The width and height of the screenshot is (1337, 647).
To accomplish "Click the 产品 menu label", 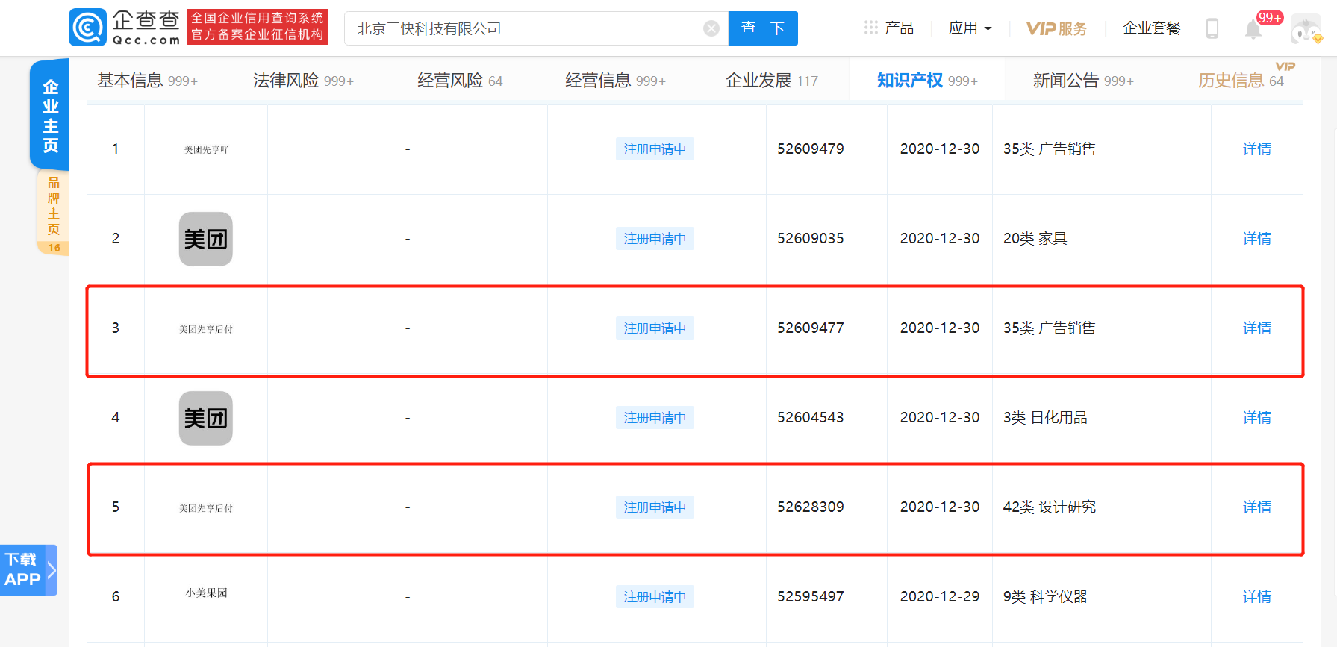I will [x=899, y=28].
